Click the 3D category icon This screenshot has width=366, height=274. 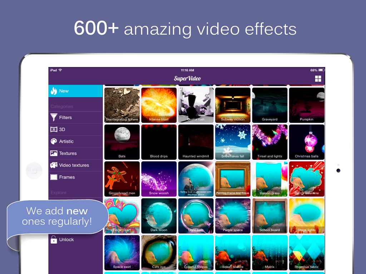pyautogui.click(x=54, y=129)
